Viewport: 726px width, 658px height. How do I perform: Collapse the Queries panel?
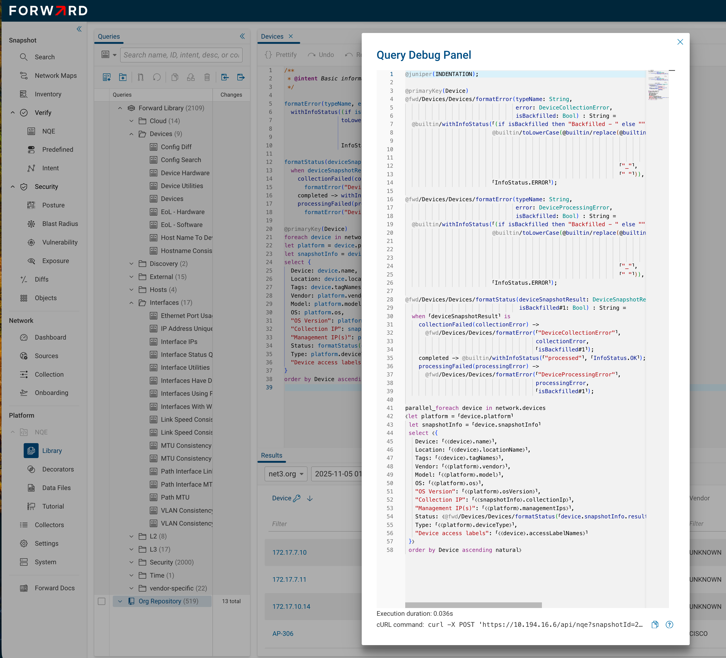tap(242, 36)
